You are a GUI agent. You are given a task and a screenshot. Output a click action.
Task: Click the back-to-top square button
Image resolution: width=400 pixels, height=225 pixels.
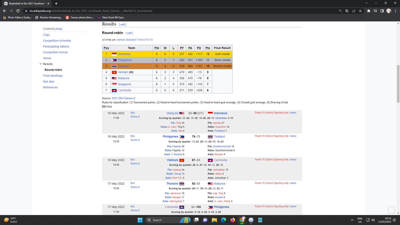391,210
